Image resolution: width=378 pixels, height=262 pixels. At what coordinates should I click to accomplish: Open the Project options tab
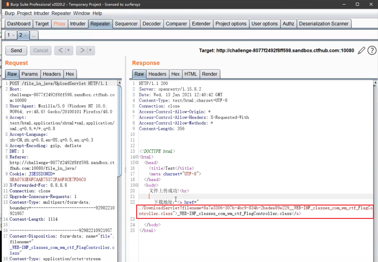point(231,24)
